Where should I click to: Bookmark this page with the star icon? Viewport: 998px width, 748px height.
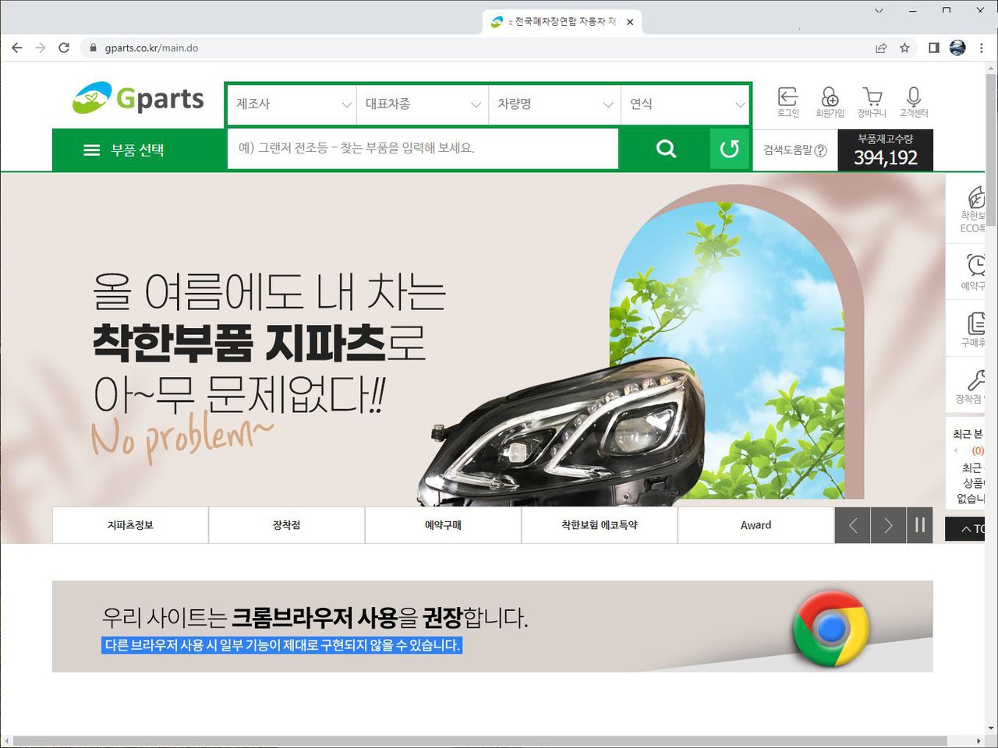904,48
